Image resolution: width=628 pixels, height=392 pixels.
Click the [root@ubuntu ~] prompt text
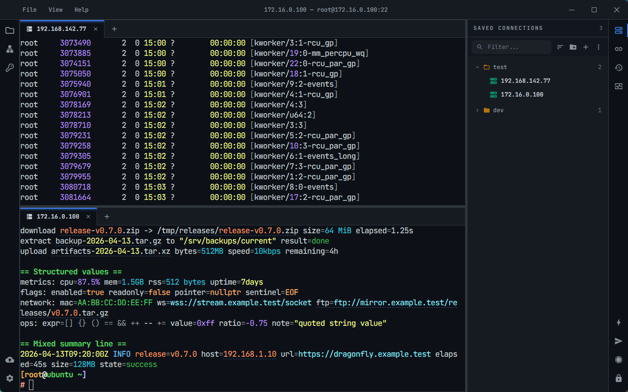coord(53,375)
